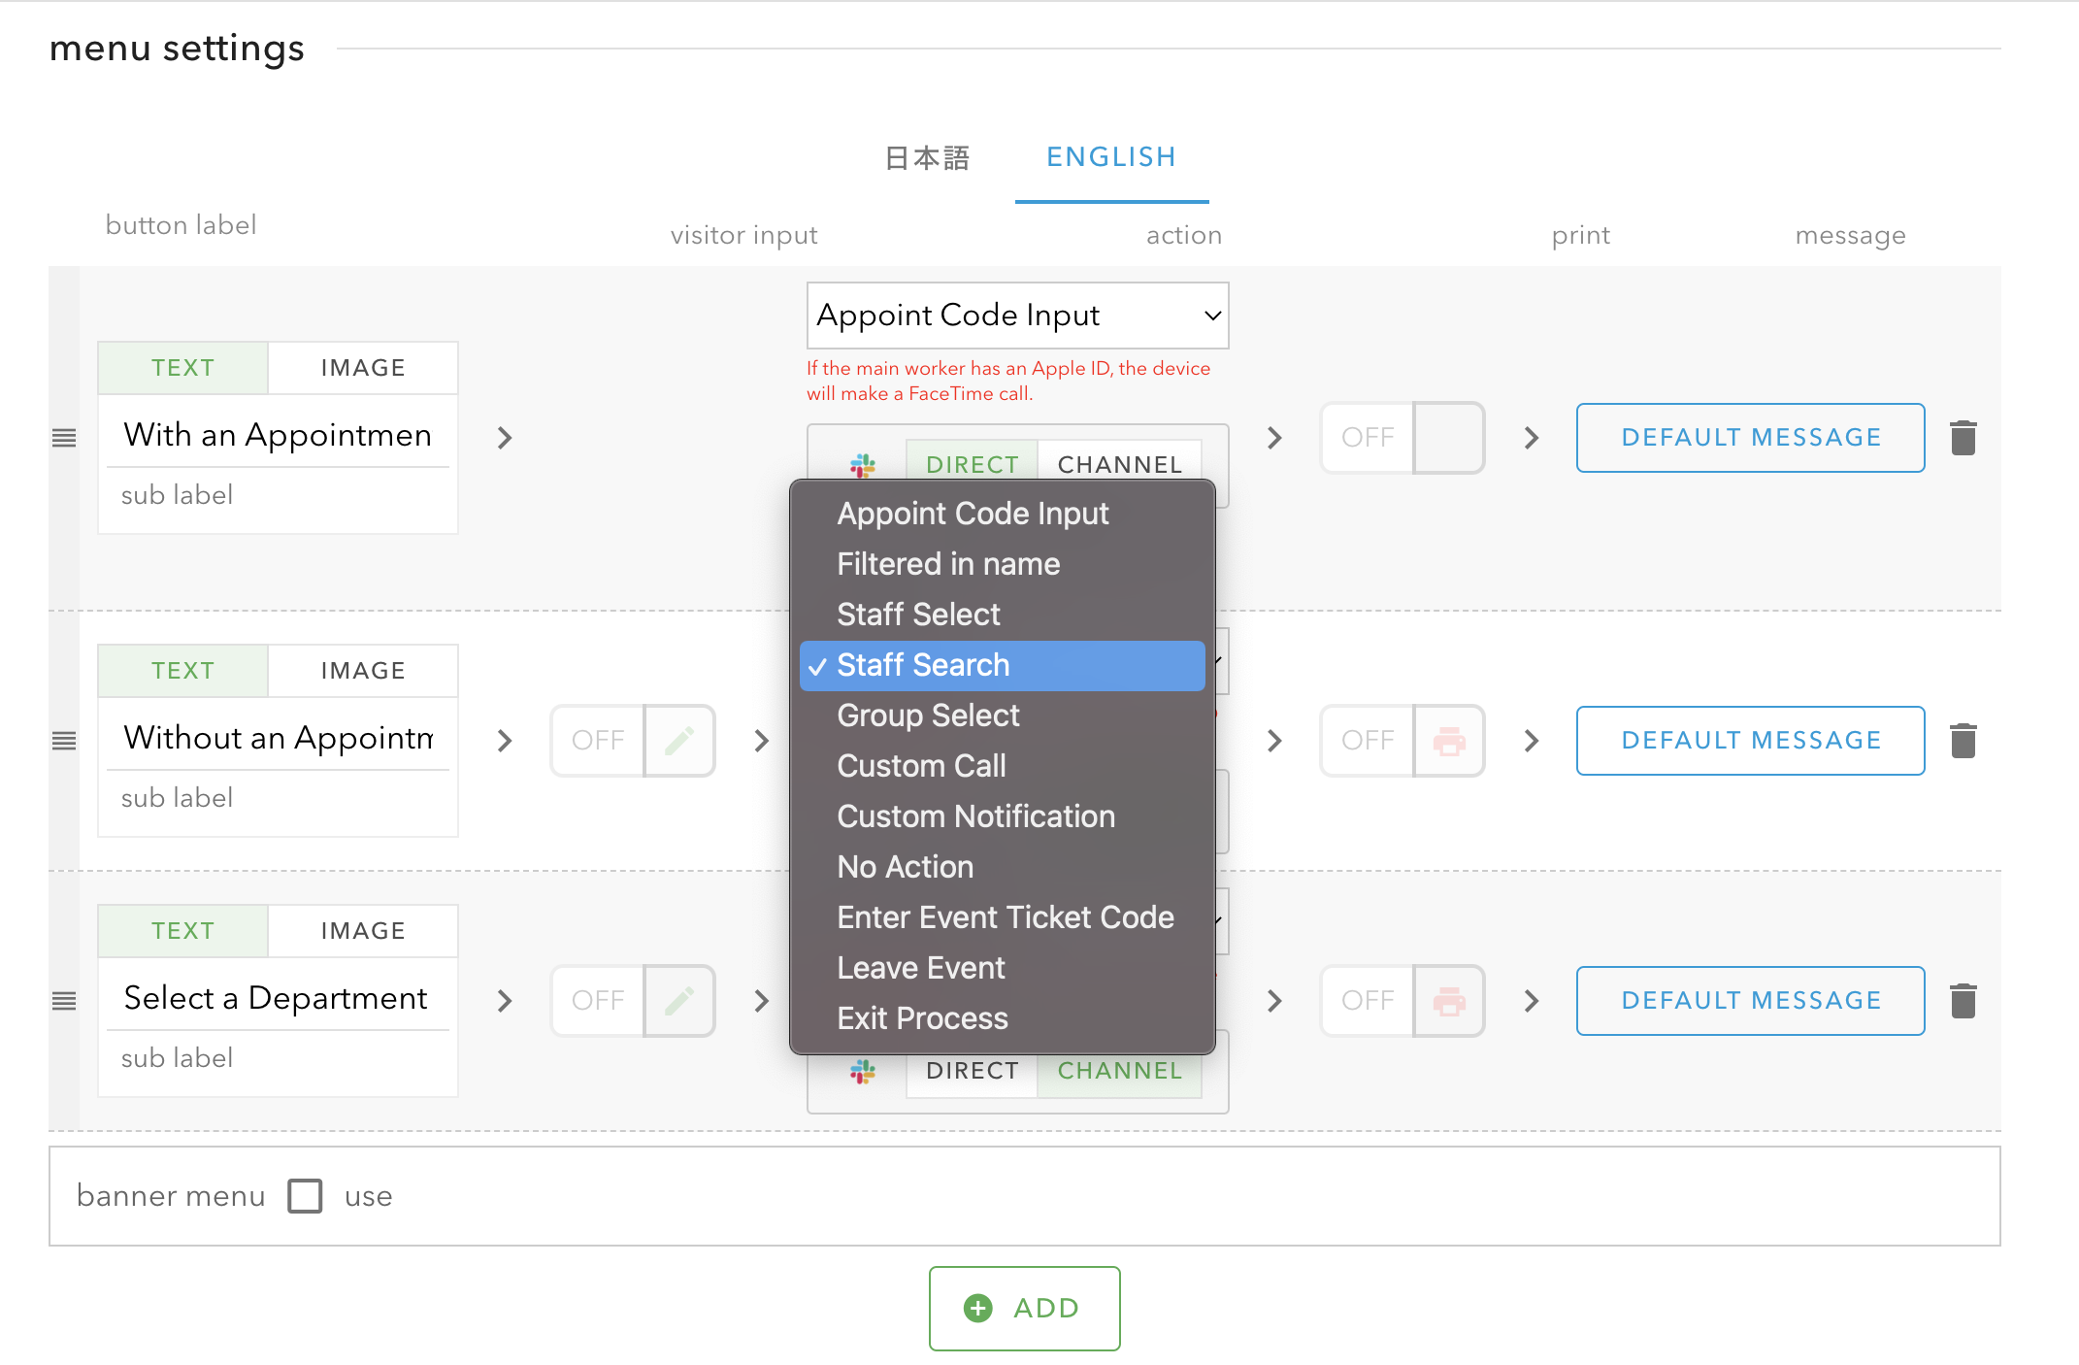Click the Slack icon next to CHANNEL in bottom row

pos(863,1071)
